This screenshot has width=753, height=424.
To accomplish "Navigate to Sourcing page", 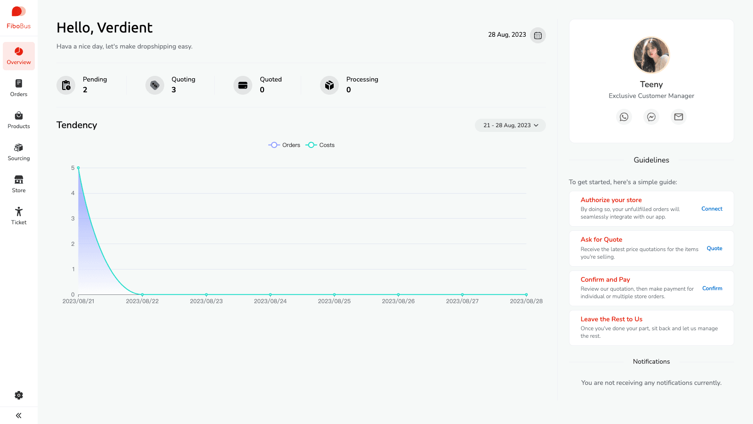I will [19, 152].
